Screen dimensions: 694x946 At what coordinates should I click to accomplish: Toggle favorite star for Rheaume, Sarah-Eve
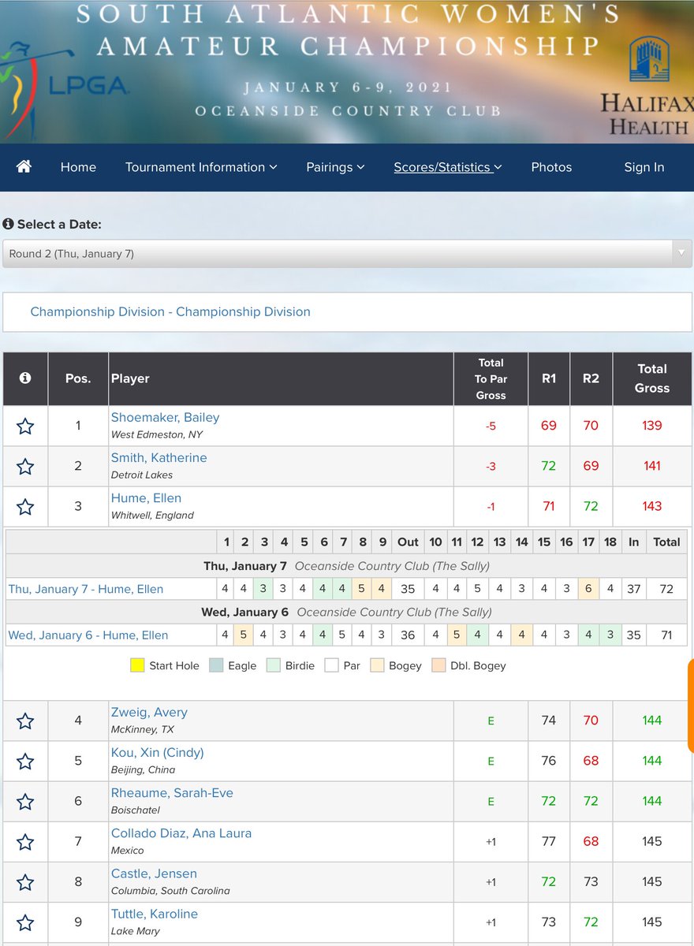(25, 802)
